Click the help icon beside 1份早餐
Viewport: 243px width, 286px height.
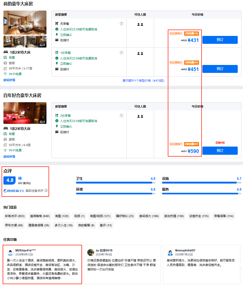(121, 53)
